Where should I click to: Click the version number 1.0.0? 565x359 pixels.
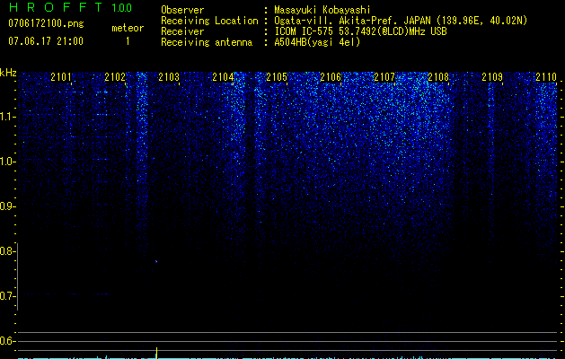click(121, 8)
